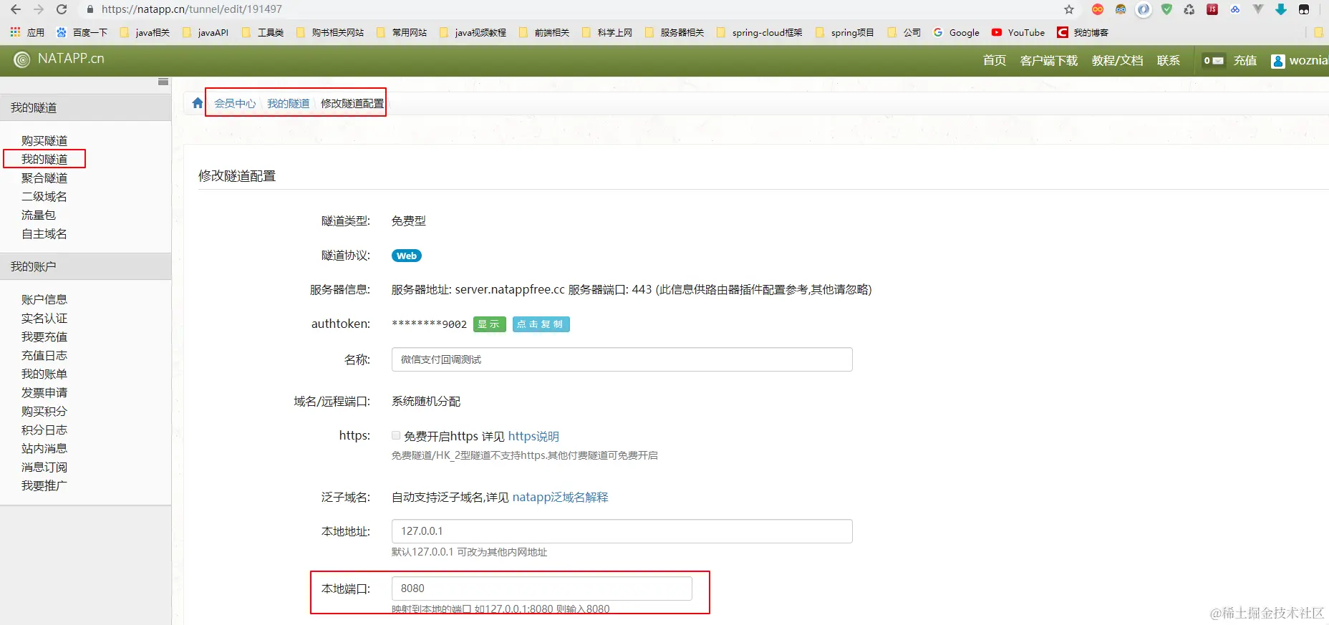The image size is (1329, 625).
Task: Expand the 公司 bookmark folder
Action: point(904,32)
